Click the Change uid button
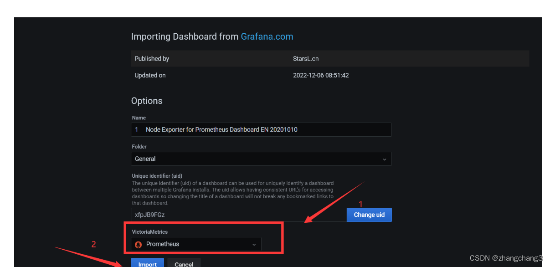550x267 pixels. [x=369, y=215]
